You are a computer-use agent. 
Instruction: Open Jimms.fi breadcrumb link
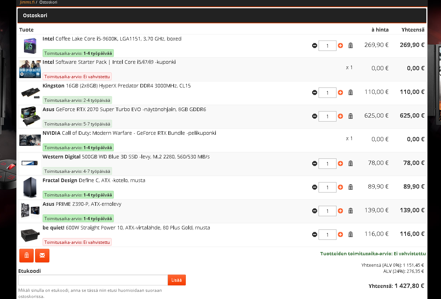(27, 2)
